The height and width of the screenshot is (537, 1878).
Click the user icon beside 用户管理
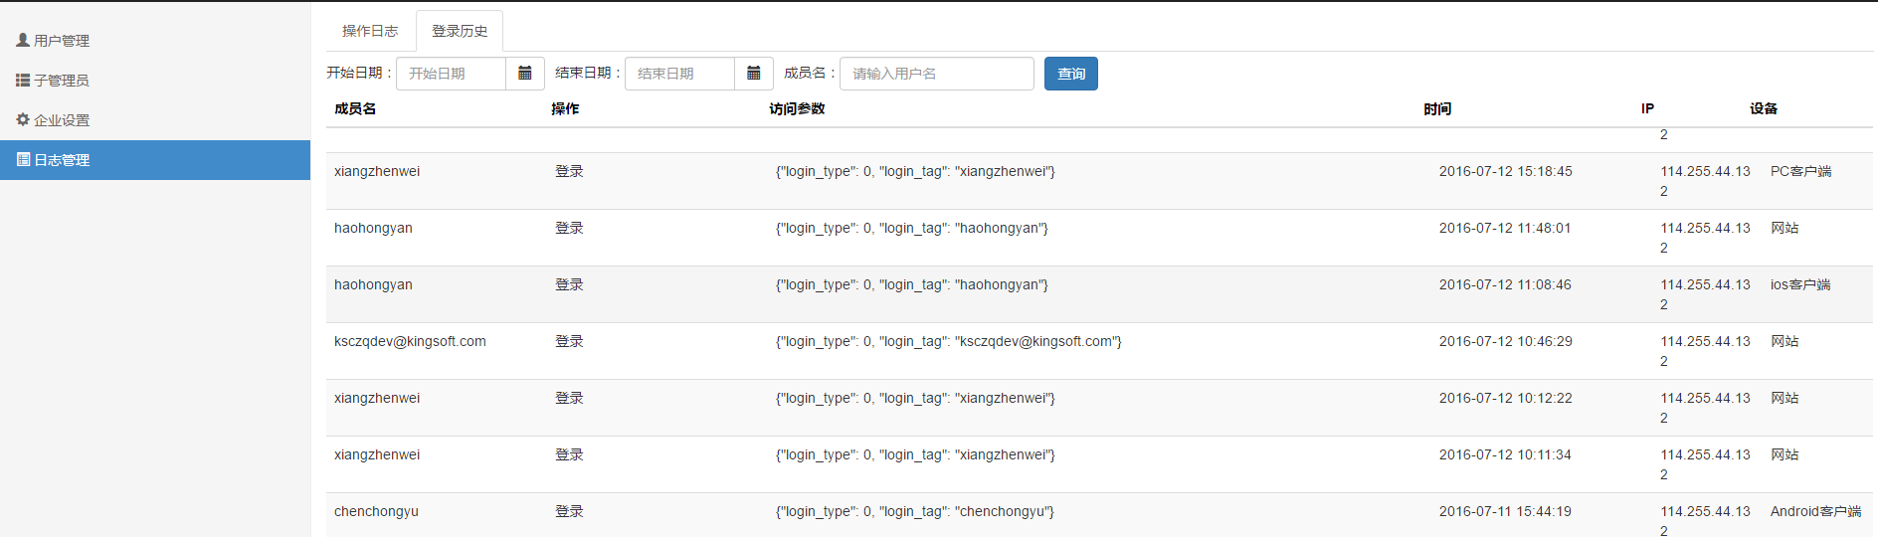[x=23, y=40]
